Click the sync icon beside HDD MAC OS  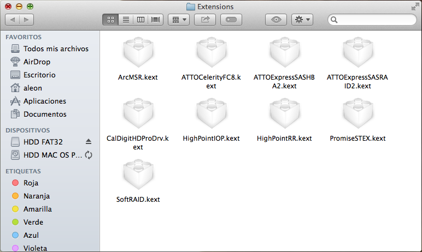pyautogui.click(x=89, y=155)
